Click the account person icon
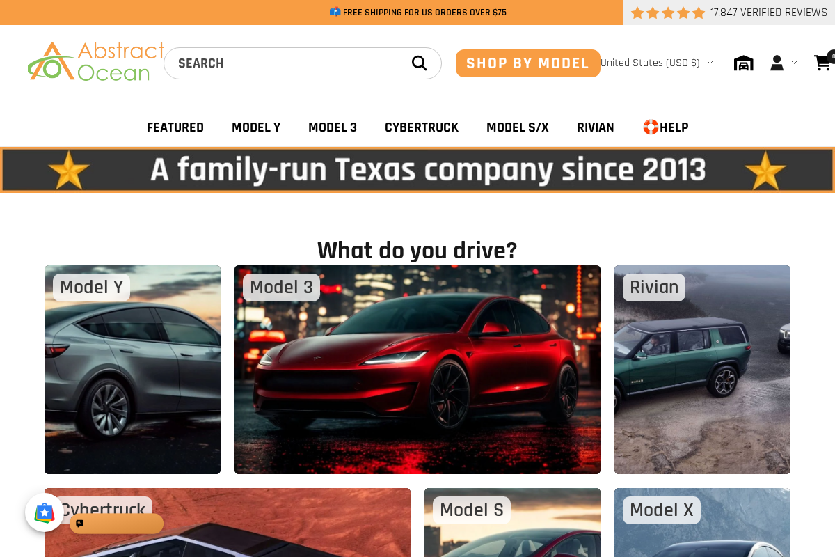835x557 pixels. (x=777, y=63)
